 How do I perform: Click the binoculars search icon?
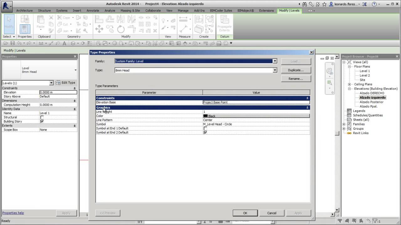[x=305, y=4]
